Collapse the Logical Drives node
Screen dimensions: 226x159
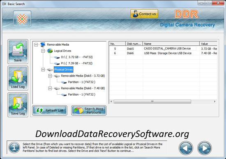(43, 51)
